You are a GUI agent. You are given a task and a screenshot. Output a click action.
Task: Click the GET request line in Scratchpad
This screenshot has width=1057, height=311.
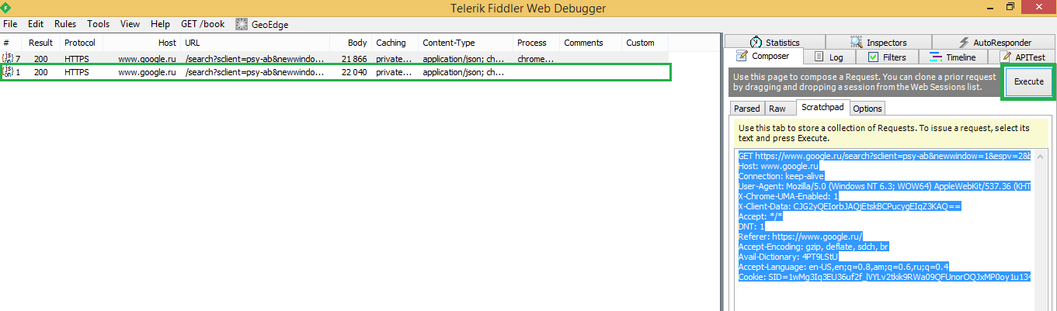[885, 156]
